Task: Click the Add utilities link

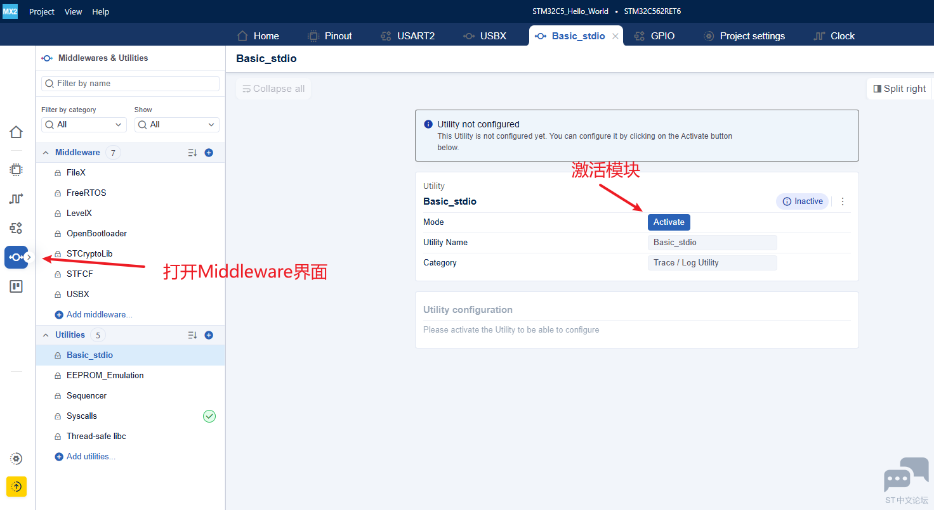Action: click(86, 457)
